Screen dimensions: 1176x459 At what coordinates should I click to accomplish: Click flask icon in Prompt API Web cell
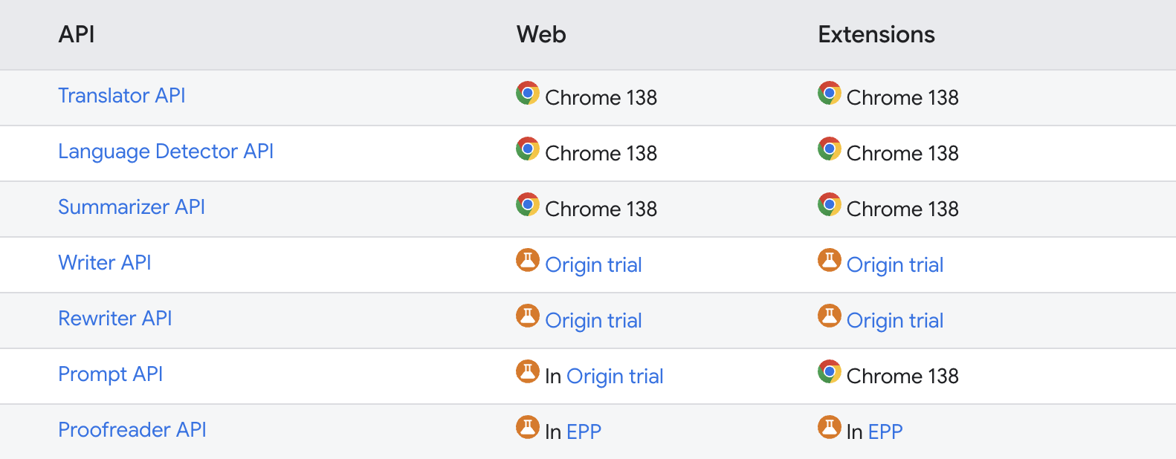coord(528,371)
